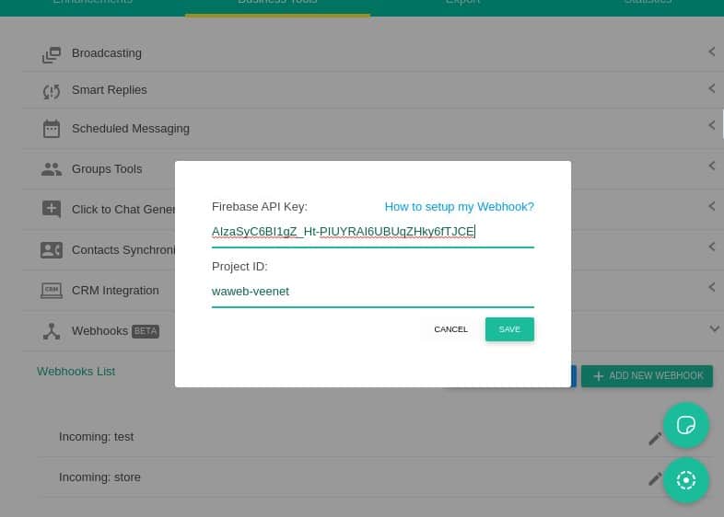Click the Webhooks List heading
This screenshot has height=517, width=724.
(76, 372)
